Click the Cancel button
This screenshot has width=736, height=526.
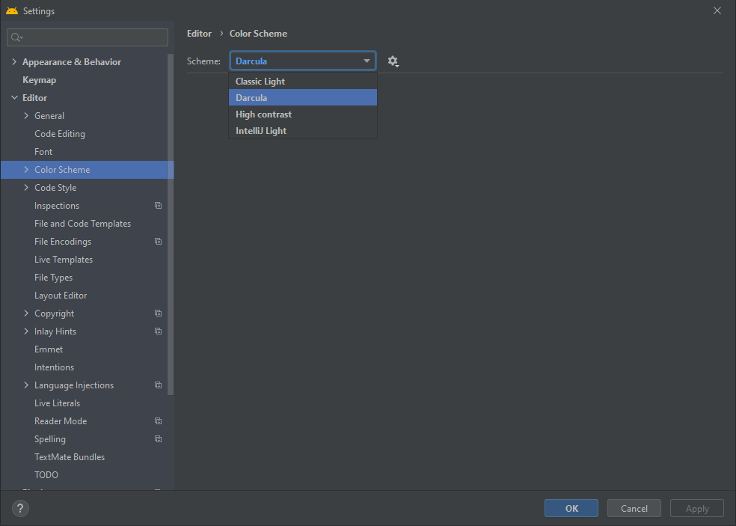(634, 508)
